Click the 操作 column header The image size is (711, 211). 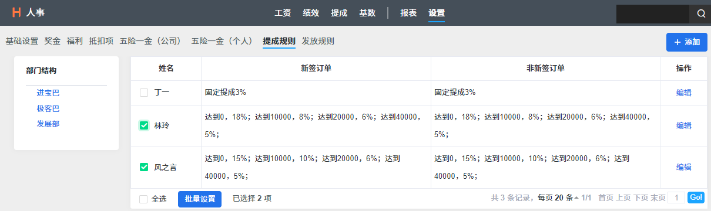[683, 69]
